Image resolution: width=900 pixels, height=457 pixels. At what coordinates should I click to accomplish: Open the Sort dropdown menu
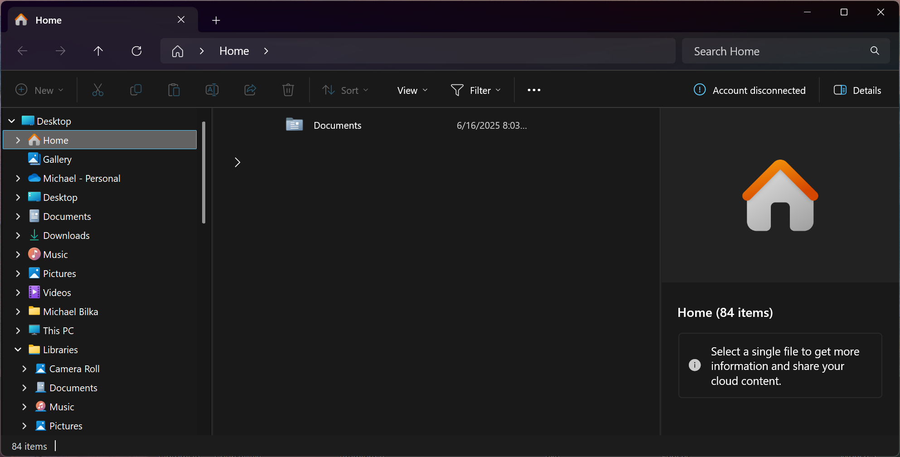345,90
